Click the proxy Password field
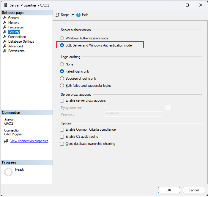 click(x=134, y=114)
